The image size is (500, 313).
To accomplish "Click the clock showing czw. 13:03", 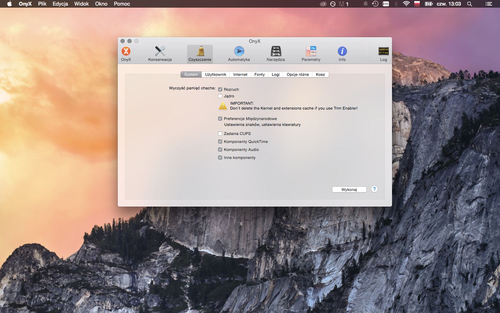I will [x=449, y=4].
